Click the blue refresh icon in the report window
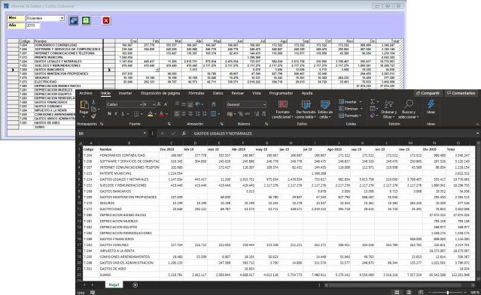481x295 pixels. tap(73, 20)
